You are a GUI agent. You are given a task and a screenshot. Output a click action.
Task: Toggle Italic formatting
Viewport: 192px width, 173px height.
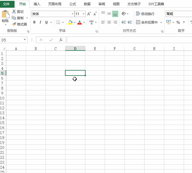tap(40, 22)
